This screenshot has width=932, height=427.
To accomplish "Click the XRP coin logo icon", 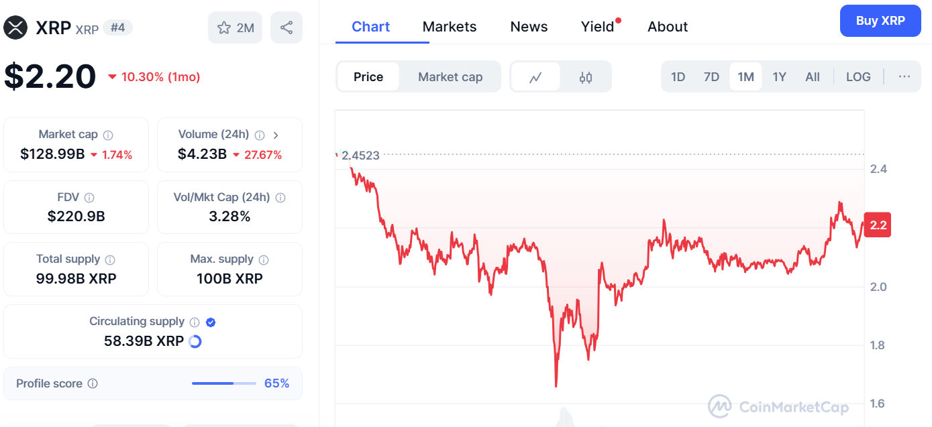I will (x=15, y=27).
